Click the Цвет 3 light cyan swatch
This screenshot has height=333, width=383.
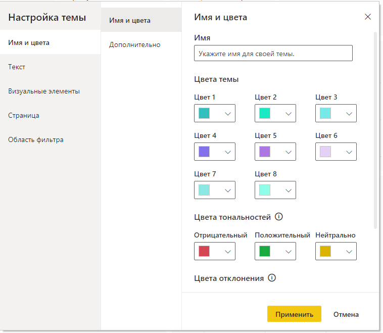[x=325, y=113]
